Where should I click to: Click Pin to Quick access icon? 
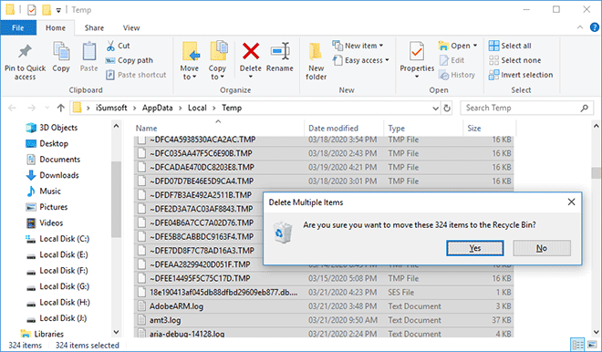pyautogui.click(x=25, y=52)
